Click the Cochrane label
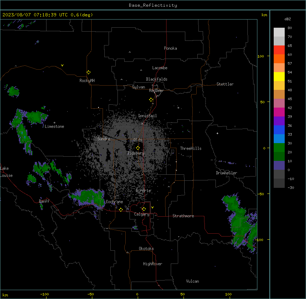The image size is (306, 299). pos(114,202)
